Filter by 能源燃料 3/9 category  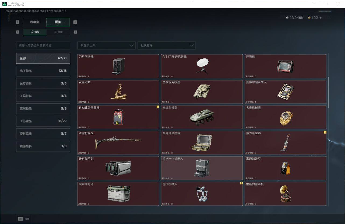click(43, 146)
